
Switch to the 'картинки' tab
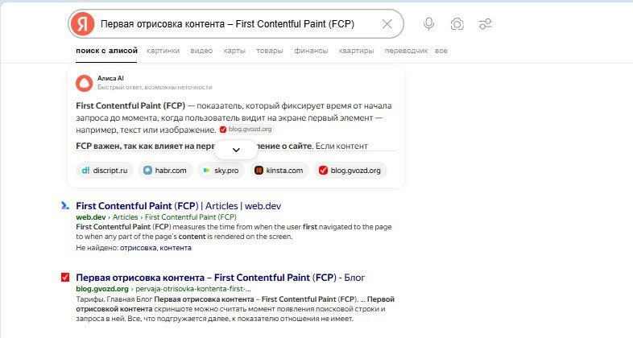163,51
